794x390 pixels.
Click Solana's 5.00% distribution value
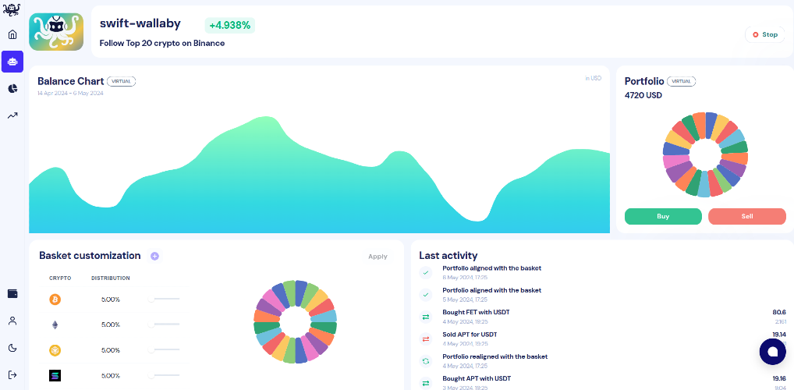111,376
